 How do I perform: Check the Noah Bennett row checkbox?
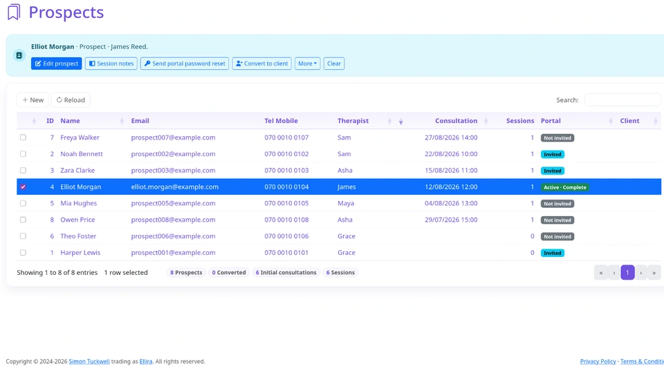(x=23, y=154)
